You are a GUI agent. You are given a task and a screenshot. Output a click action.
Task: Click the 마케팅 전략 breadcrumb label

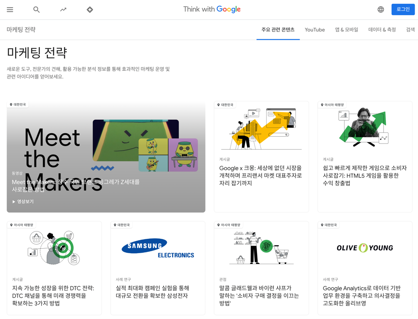pos(21,29)
